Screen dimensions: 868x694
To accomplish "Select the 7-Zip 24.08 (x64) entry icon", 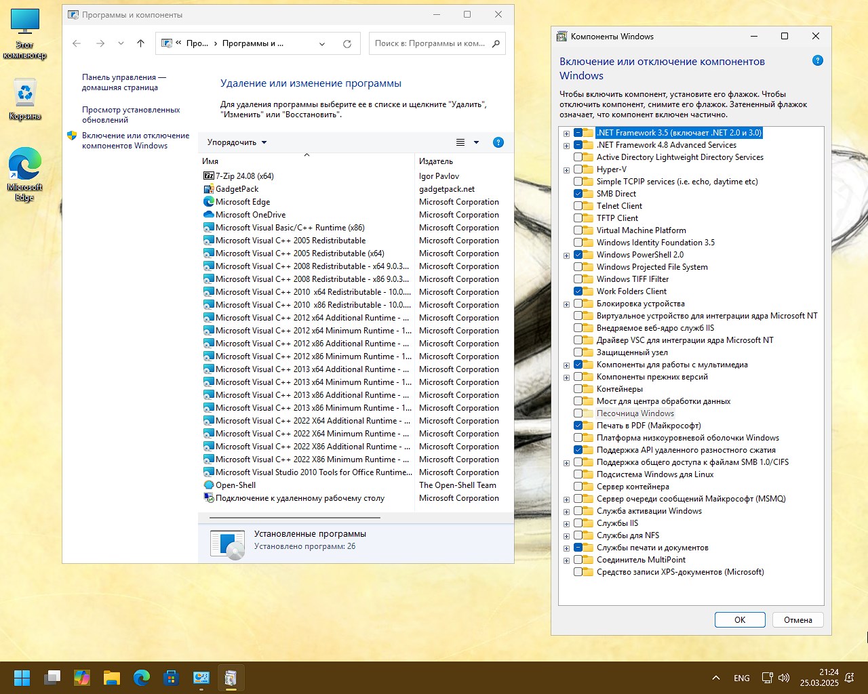I will coord(209,176).
